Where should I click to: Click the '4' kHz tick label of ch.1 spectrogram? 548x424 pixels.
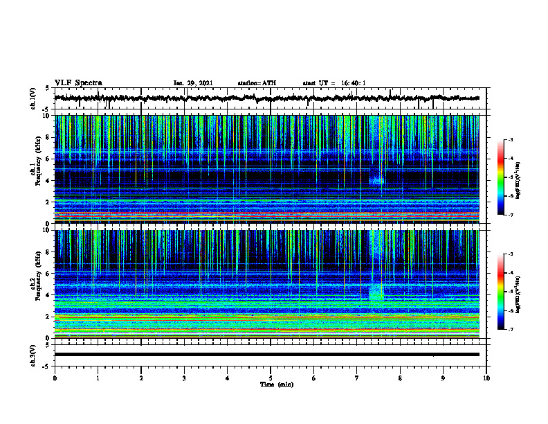tap(48, 181)
